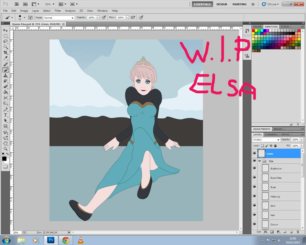Hide the Hair layer
This screenshot has height=245, width=306.
[x=254, y=215]
